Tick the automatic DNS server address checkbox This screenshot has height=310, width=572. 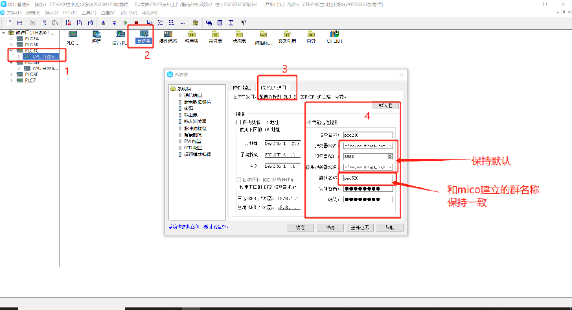click(238, 180)
